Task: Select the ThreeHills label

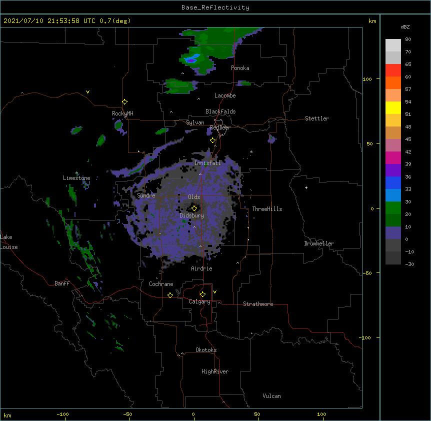Action: (267, 209)
